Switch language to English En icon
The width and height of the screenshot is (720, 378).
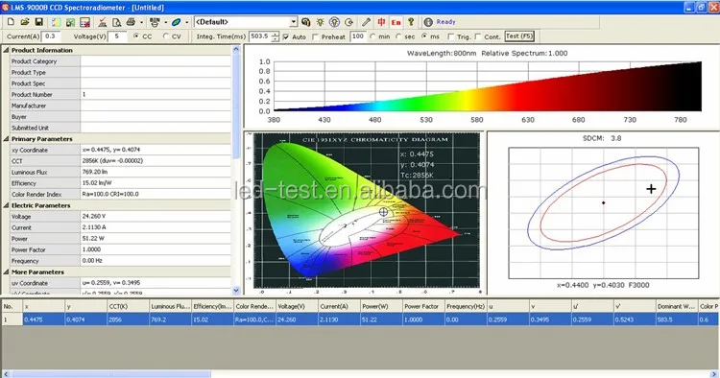pos(396,22)
